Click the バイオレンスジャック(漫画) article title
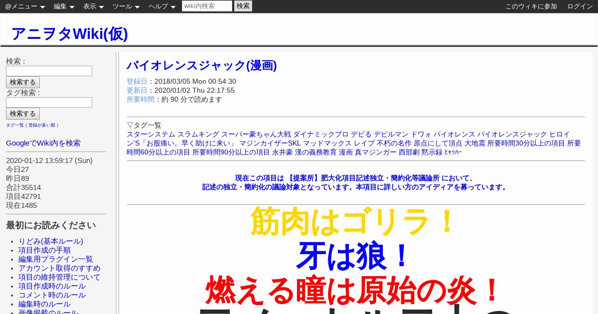The image size is (598, 314). (201, 65)
